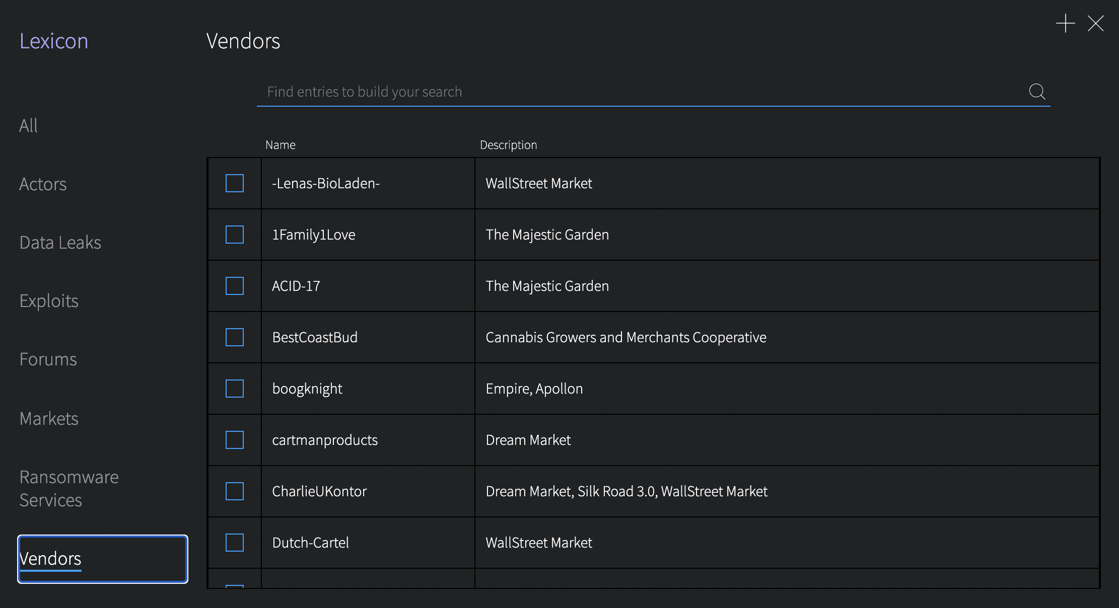Open the Data Leaks category

[x=60, y=243]
